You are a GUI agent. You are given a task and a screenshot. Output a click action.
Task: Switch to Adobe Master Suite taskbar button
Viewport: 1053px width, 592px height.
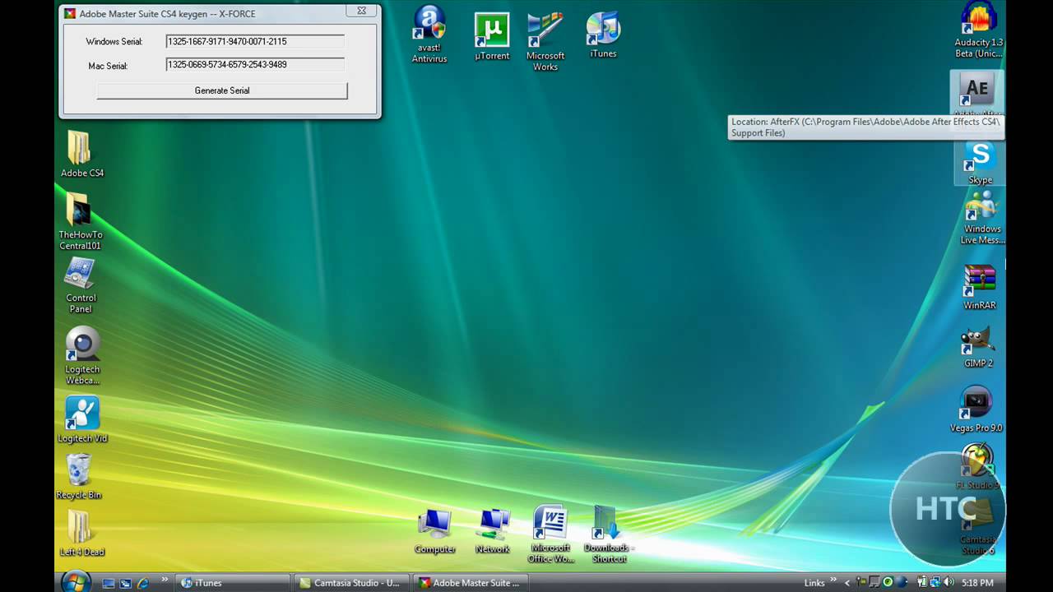click(471, 583)
